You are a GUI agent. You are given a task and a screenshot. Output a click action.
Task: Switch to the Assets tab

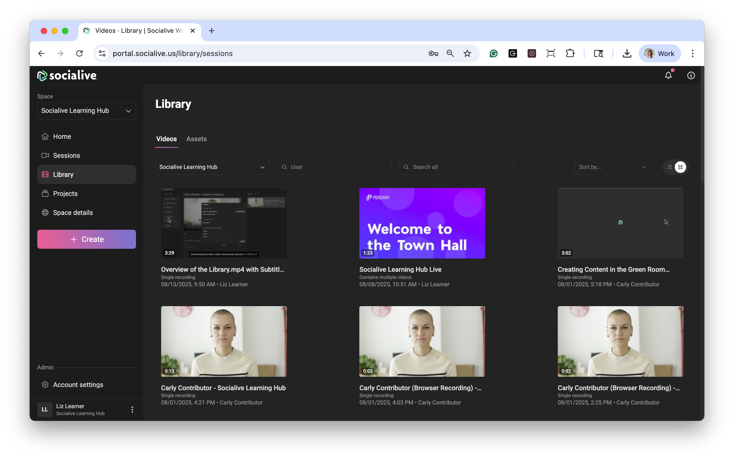196,139
